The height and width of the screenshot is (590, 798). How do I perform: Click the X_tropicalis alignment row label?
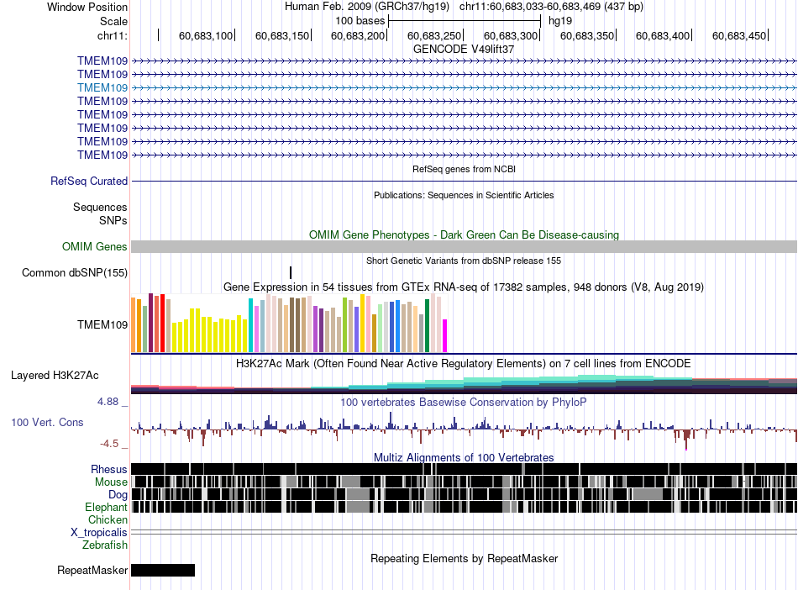coord(99,533)
